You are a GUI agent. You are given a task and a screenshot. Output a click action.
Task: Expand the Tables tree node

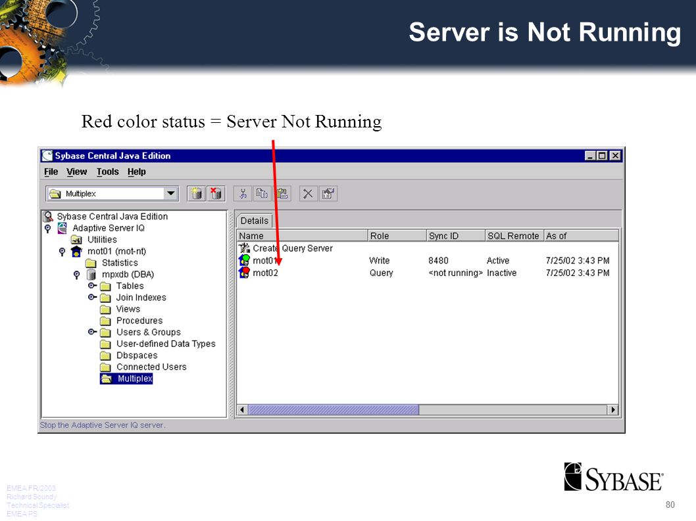[92, 286]
